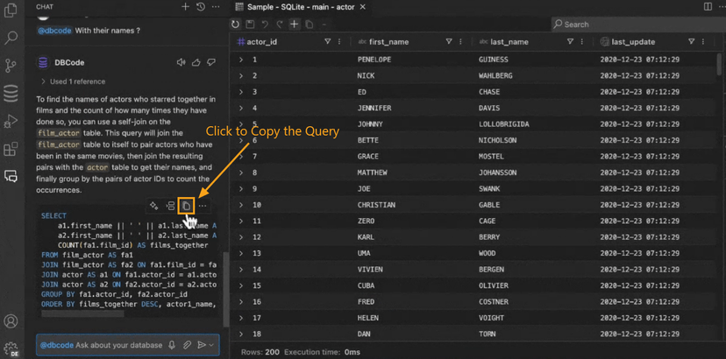Screen dimensions: 726x359
Task: Click the code block horizontal scrollbar
Action: (x=82, y=314)
